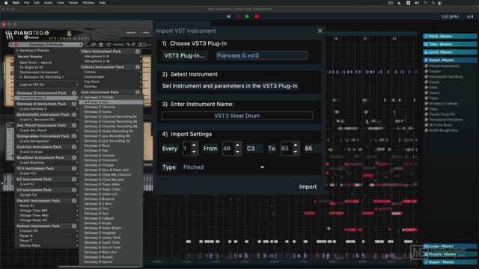Image resolution: width=479 pixels, height=269 pixels.
Task: Show info for Celeste Instrument Pack
Action: 138,67
